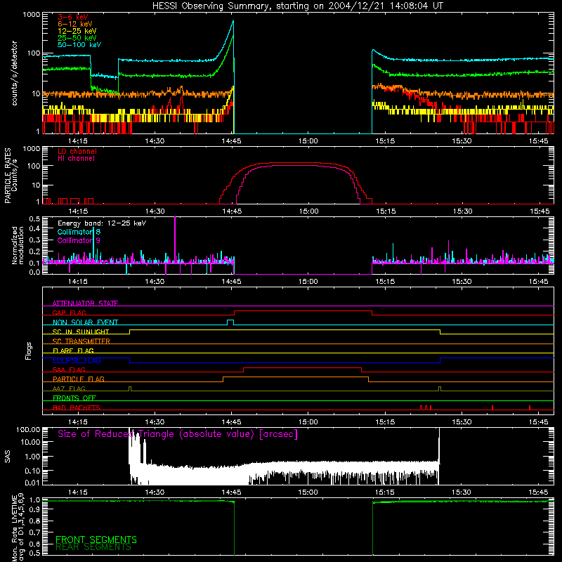
Task: Select the FLARE FLAG label
Action: 73,351
